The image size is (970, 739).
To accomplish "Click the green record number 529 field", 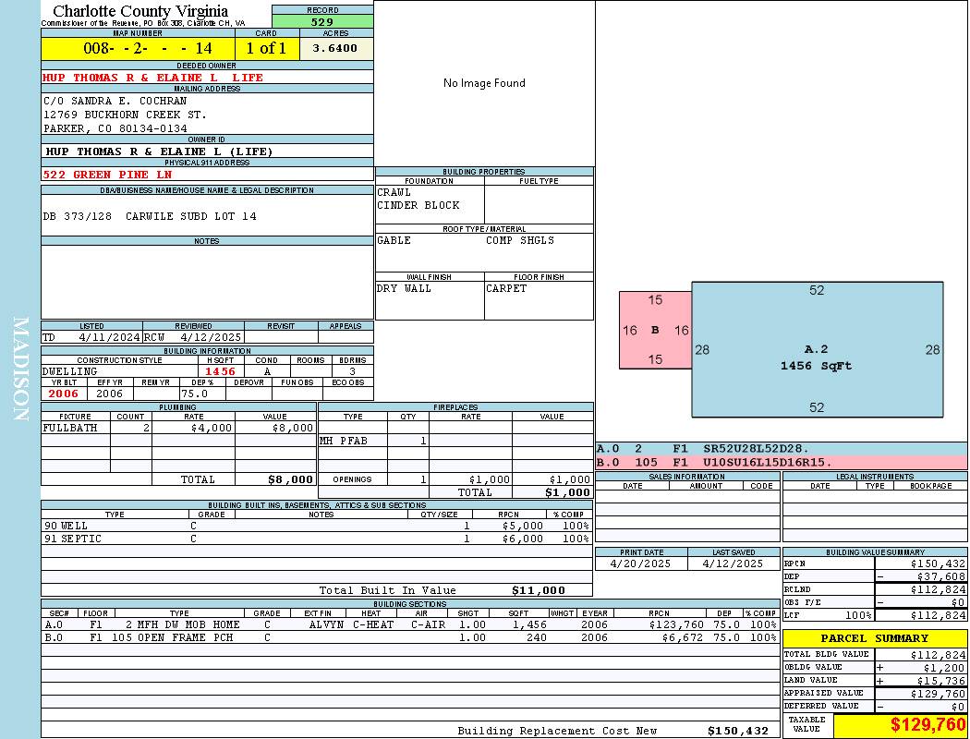I will (x=322, y=21).
